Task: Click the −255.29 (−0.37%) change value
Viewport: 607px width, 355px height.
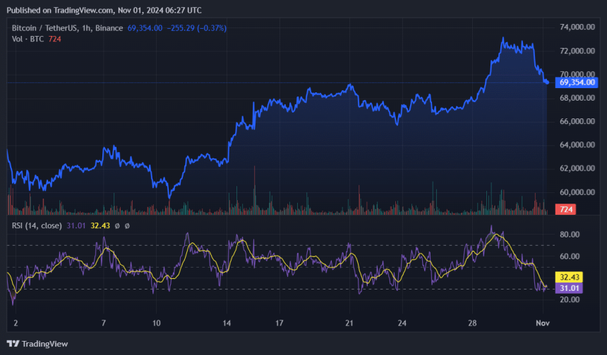Action: point(198,27)
